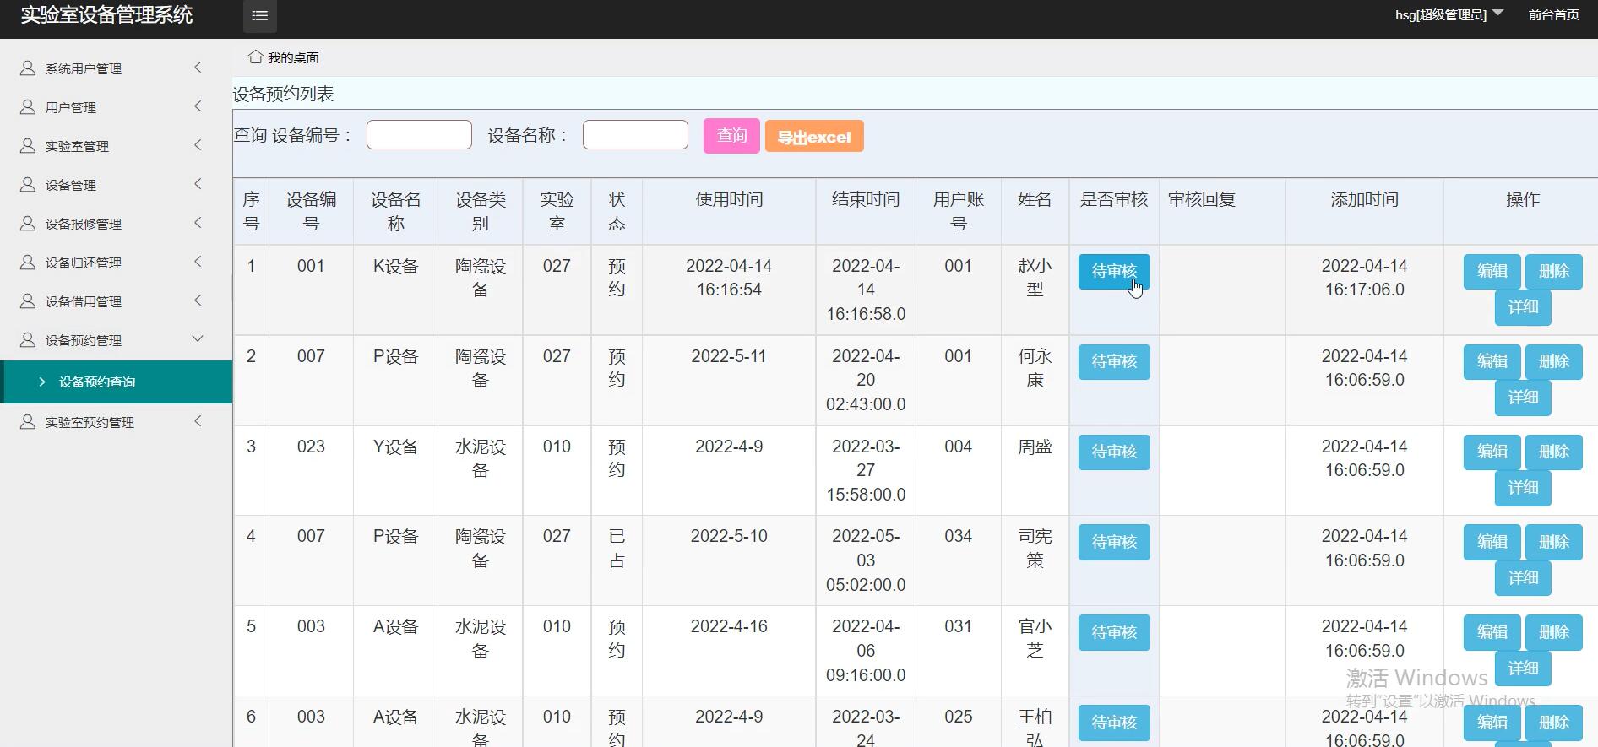This screenshot has width=1598, height=747.
Task: Toggle the sidebar hamburger menu icon
Action: point(260,15)
